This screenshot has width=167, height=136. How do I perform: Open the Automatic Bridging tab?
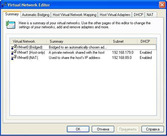(x=36, y=15)
